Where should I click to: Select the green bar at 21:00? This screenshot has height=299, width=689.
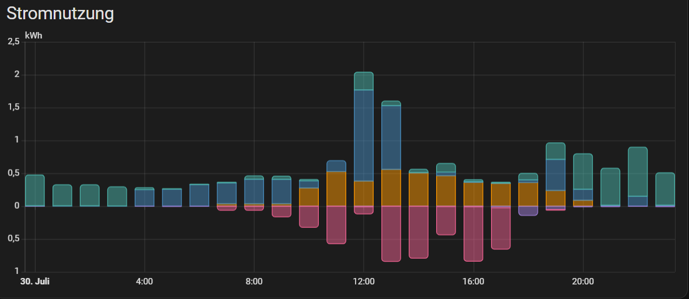pyautogui.click(x=610, y=187)
